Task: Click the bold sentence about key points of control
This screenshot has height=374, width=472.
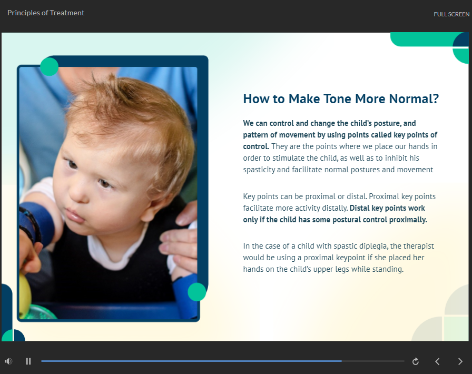Action: pyautogui.click(x=340, y=135)
